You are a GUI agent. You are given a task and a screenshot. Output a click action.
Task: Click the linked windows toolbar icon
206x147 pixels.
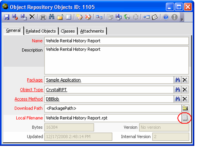click(x=99, y=17)
